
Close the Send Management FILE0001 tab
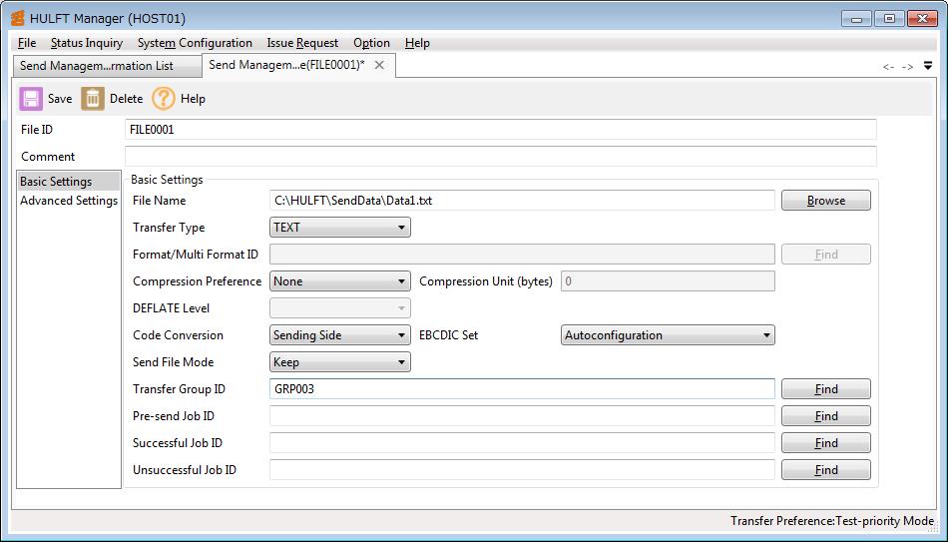click(x=379, y=65)
